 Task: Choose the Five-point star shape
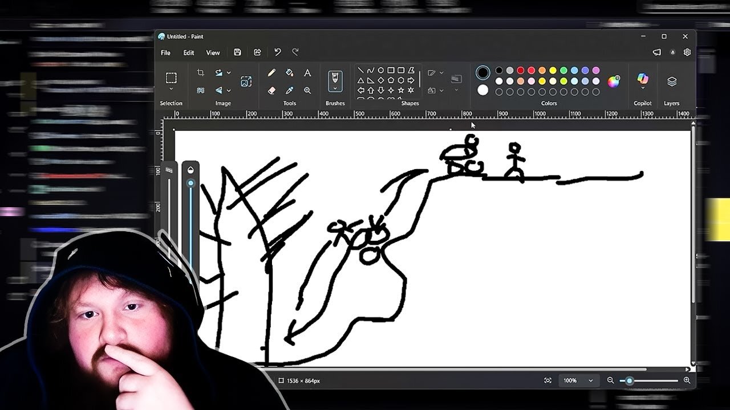click(x=401, y=90)
